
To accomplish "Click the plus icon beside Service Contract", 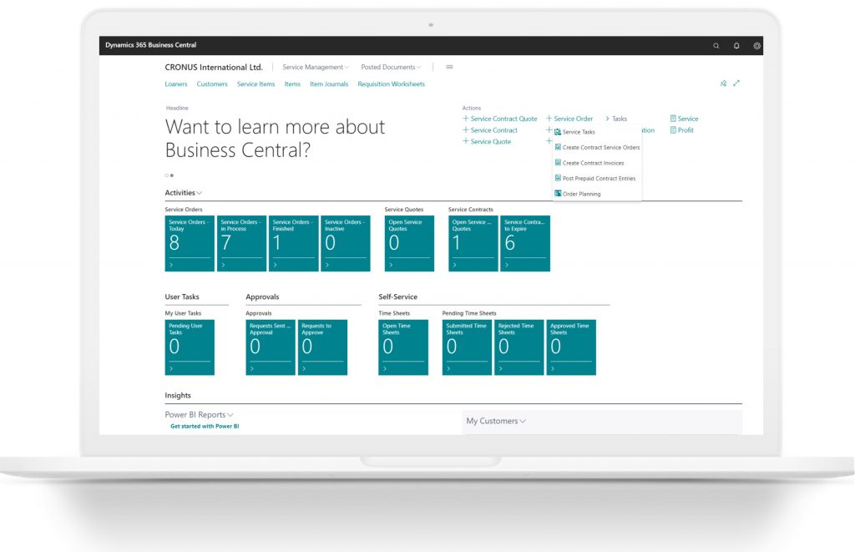I will click(466, 129).
